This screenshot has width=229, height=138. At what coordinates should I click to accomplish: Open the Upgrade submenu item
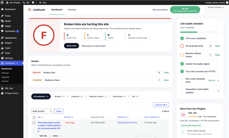(5, 77)
